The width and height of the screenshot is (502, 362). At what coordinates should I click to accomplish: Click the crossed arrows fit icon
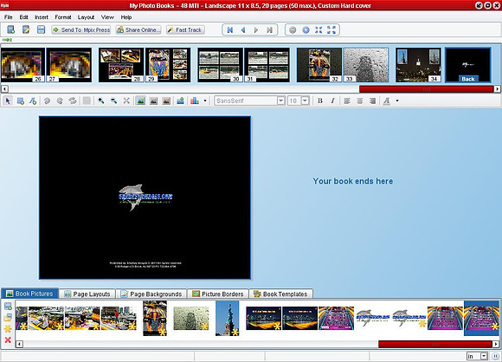pyautogui.click(x=126, y=101)
